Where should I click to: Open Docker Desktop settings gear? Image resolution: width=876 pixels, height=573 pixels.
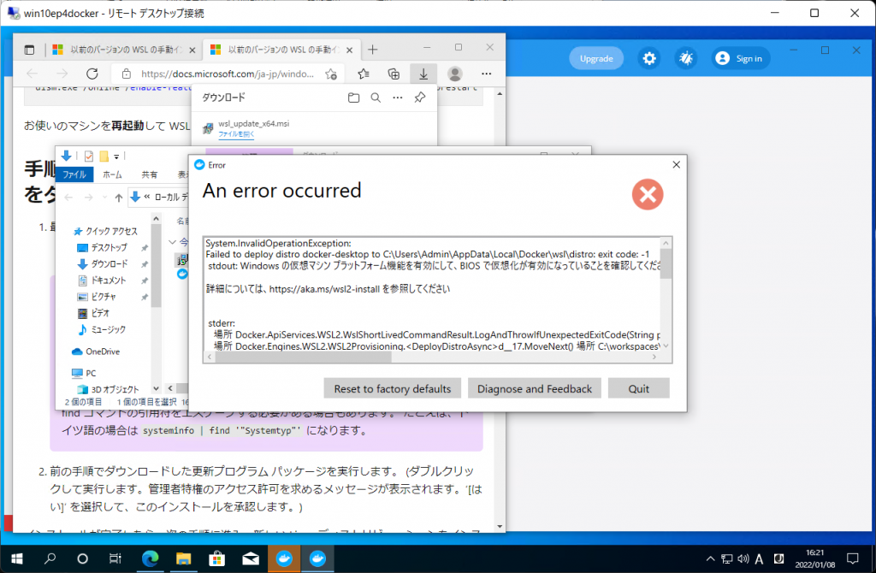[x=649, y=59]
